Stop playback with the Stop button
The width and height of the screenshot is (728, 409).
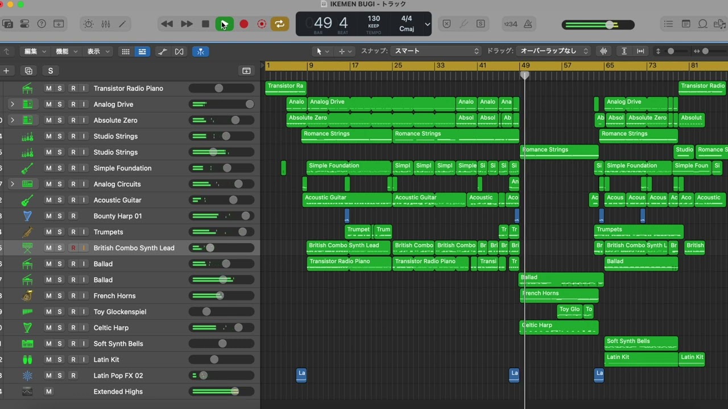(205, 24)
